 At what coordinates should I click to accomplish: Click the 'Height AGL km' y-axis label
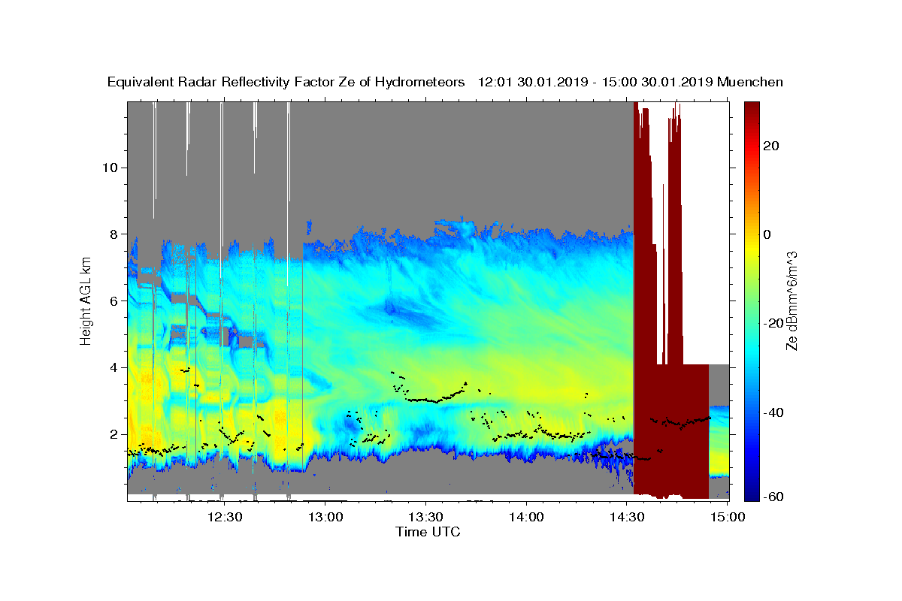coord(86,300)
